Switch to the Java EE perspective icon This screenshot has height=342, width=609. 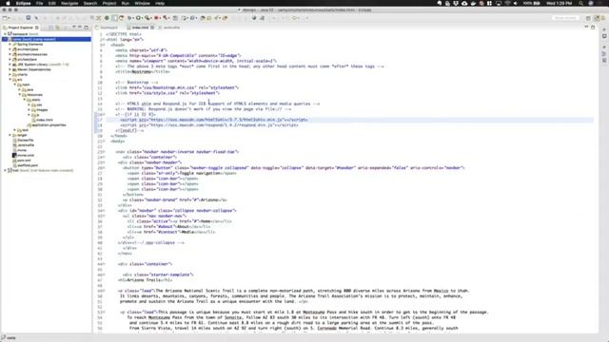point(597,18)
